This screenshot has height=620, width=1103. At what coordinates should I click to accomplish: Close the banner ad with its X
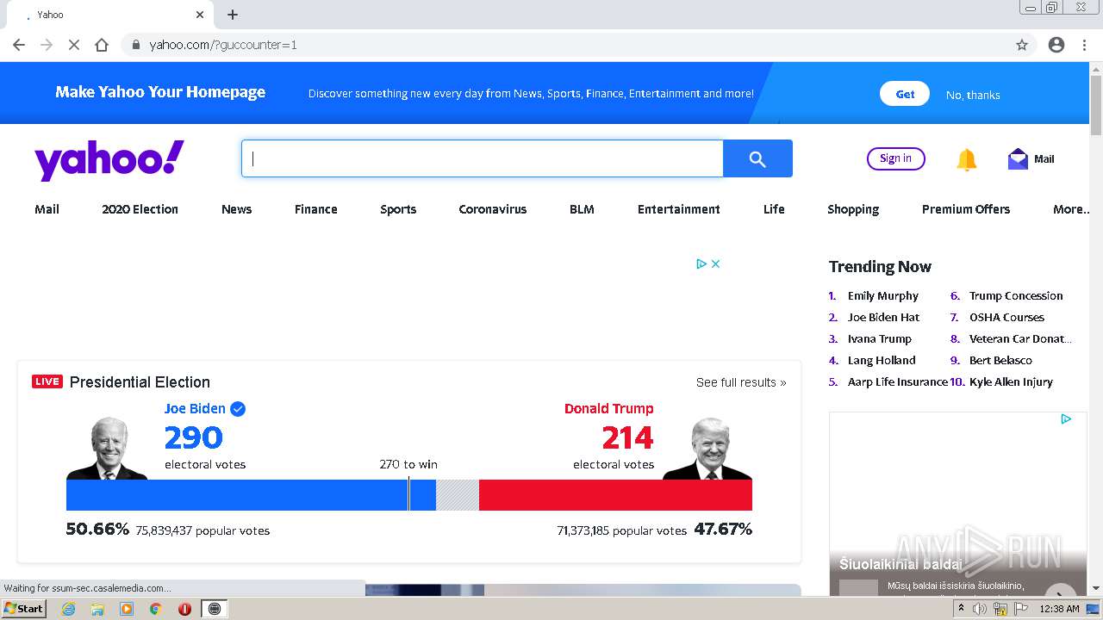715,263
